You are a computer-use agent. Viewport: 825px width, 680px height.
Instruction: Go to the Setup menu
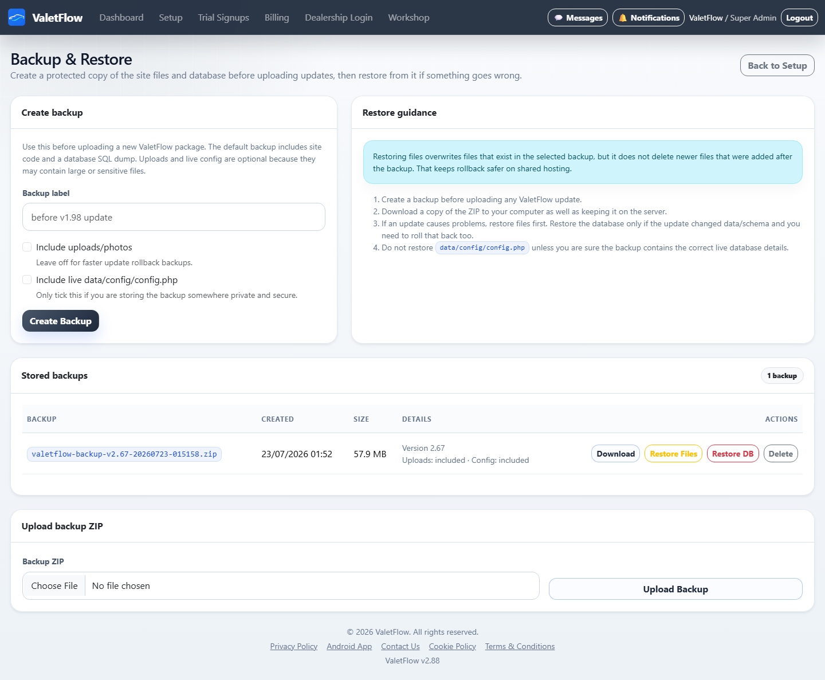pos(171,17)
